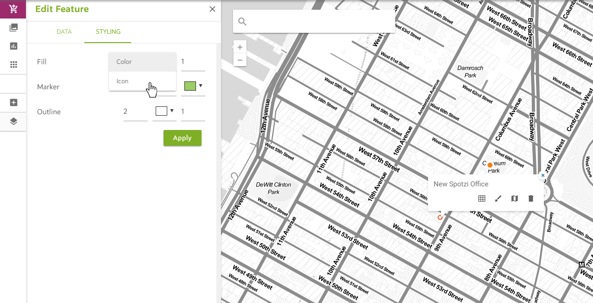
Task: Close the Edit Feature panel
Action: [x=212, y=9]
